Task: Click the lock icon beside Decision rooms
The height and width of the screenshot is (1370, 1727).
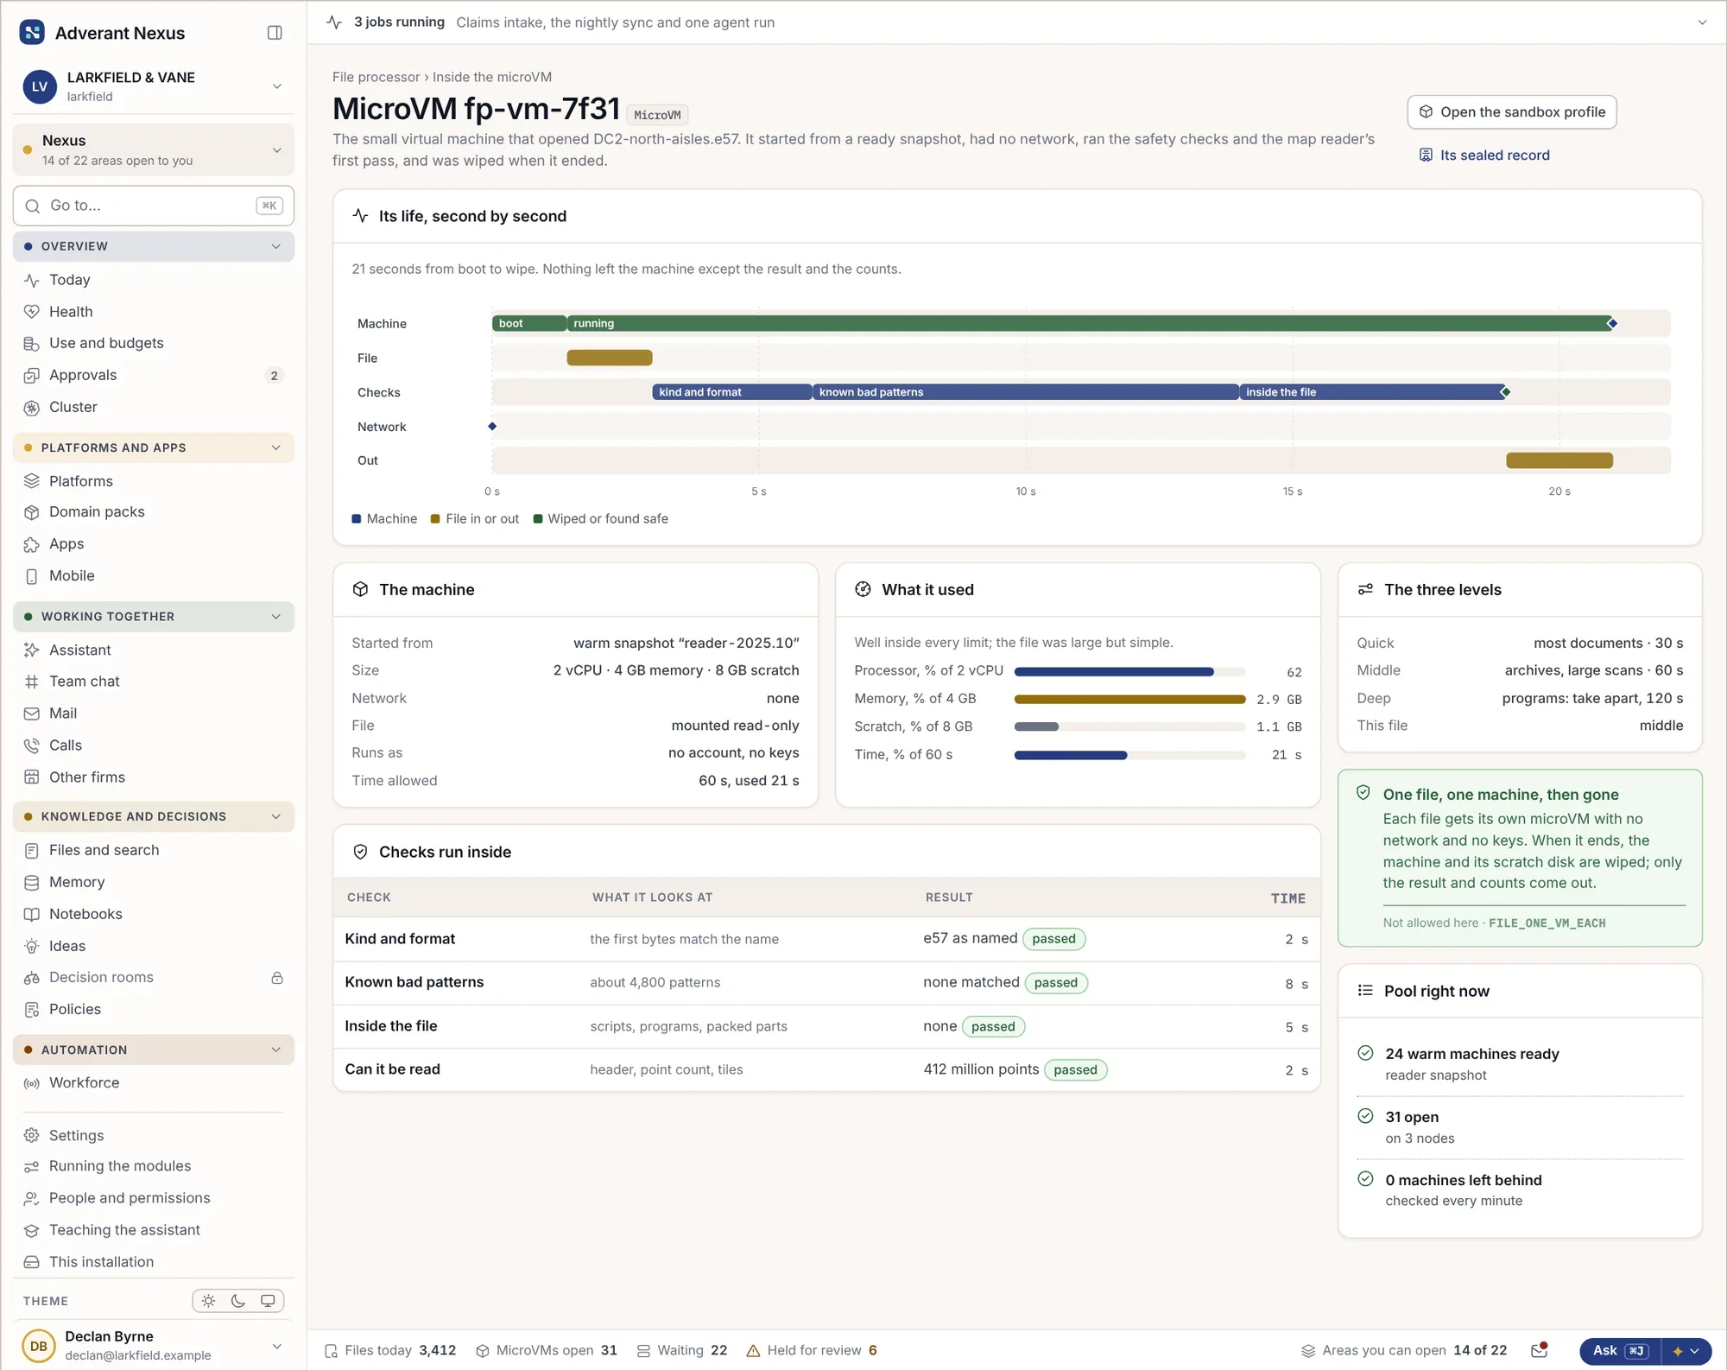Action: click(277, 978)
